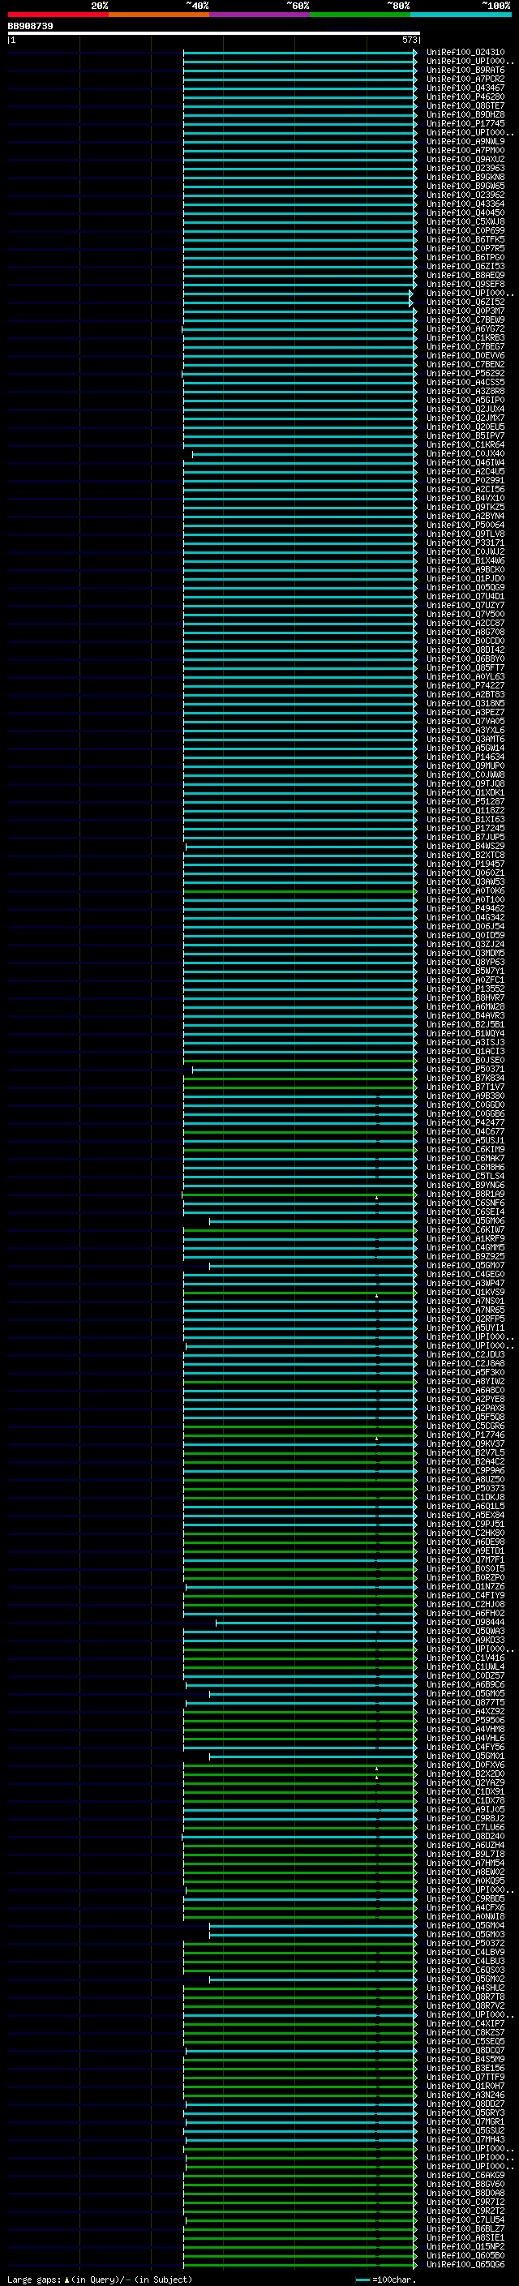Image resolution: width=519 pixels, height=2286 pixels.
Task: Select the UniRef100_Q9KV37 label
Action: 465,1443
